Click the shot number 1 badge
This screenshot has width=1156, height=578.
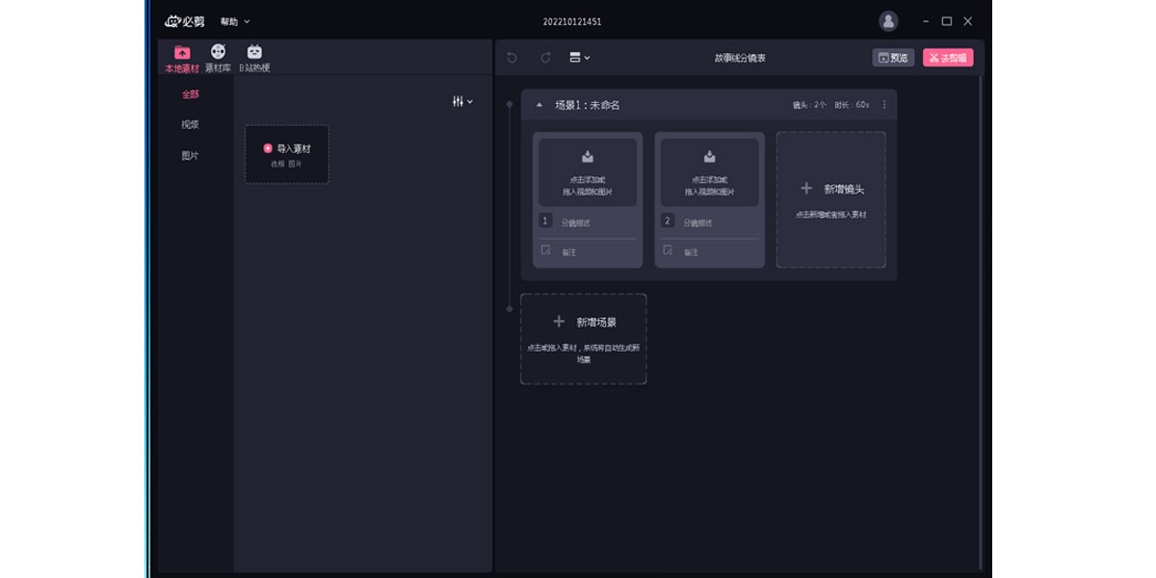pos(545,222)
